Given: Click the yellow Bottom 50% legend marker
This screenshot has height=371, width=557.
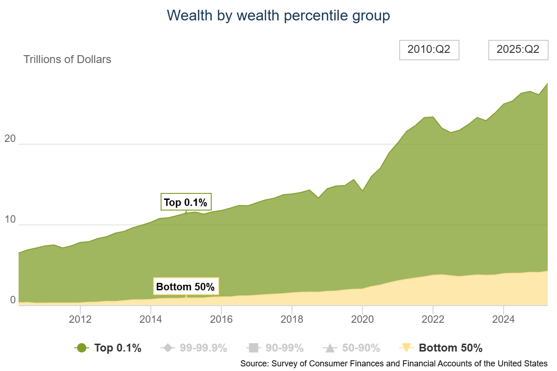Looking at the screenshot, I should 407,348.
